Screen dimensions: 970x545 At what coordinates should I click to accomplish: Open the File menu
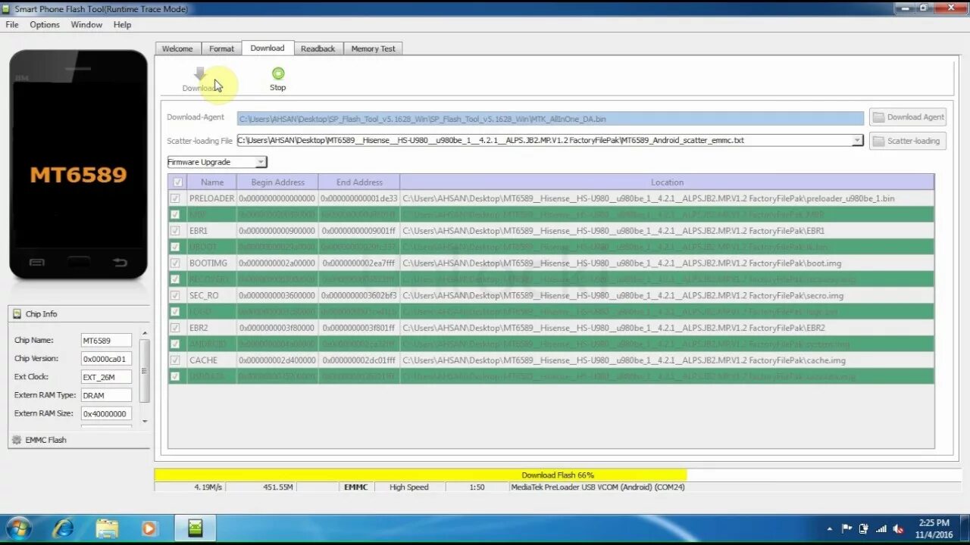(x=12, y=25)
